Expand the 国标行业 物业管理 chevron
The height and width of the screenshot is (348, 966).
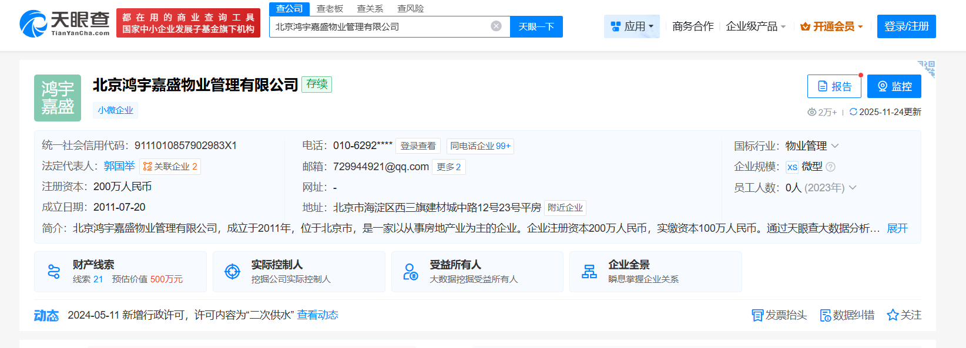[835, 146]
